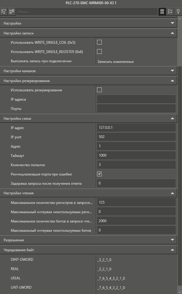Click the Адрес field with value 1
This screenshot has width=182, height=294.
136,146
